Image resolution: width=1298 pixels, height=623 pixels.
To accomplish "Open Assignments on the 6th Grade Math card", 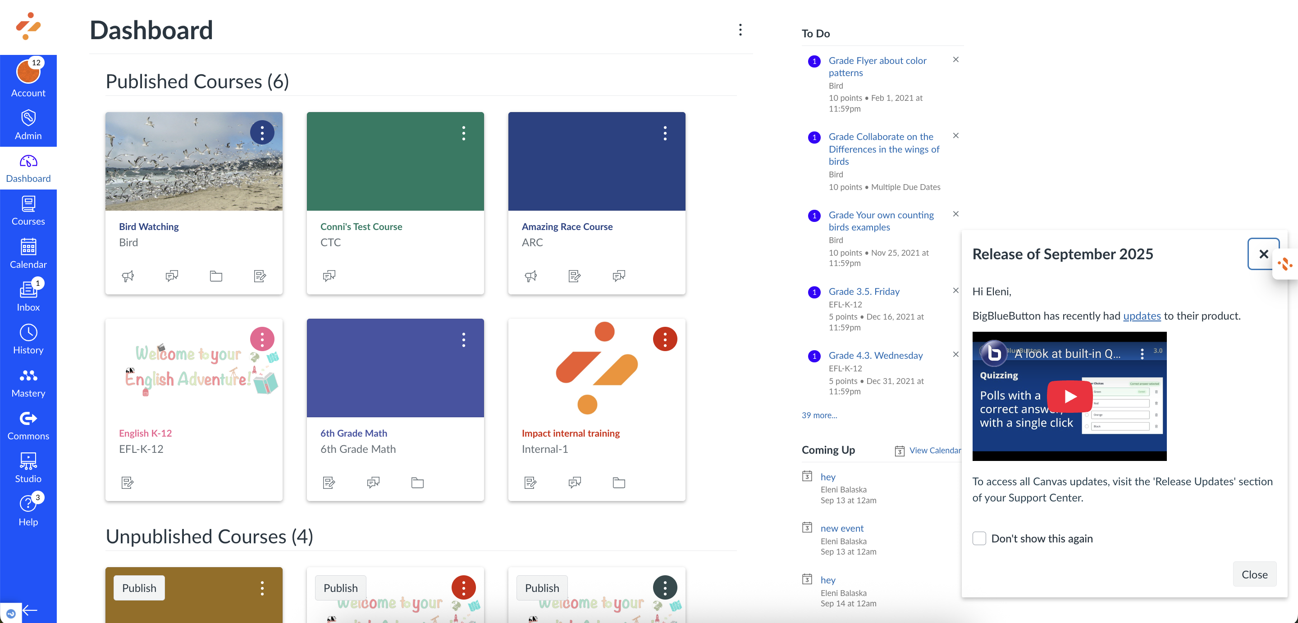I will [329, 483].
